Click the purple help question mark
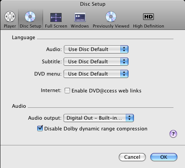The height and width of the screenshot is (168, 185). pyautogui.click(x=173, y=134)
